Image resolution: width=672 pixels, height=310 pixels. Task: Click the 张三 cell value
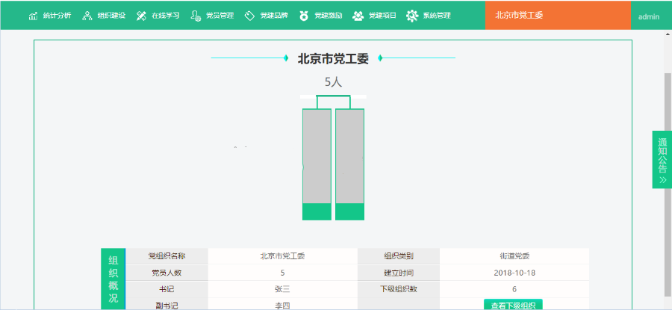pyautogui.click(x=282, y=289)
